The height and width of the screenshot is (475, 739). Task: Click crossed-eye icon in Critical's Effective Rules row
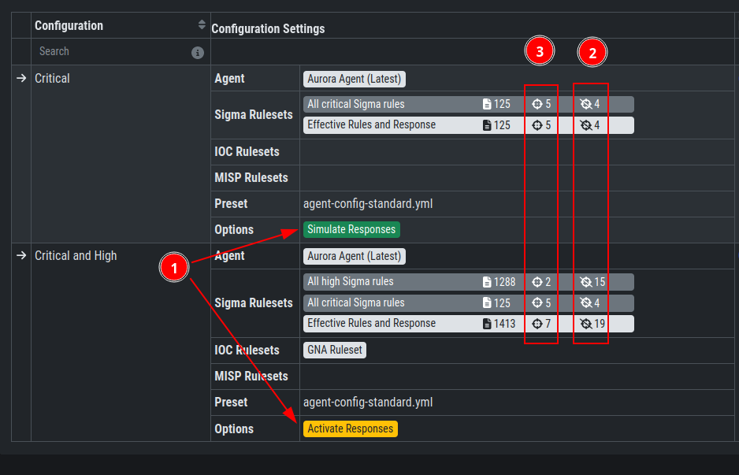pos(586,125)
